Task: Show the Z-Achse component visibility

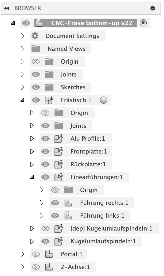Action: click(36, 267)
